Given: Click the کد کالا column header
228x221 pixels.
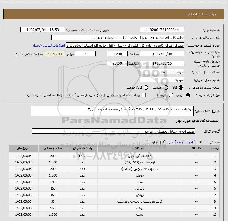Looking at the screenshot, I should coord(196,148).
